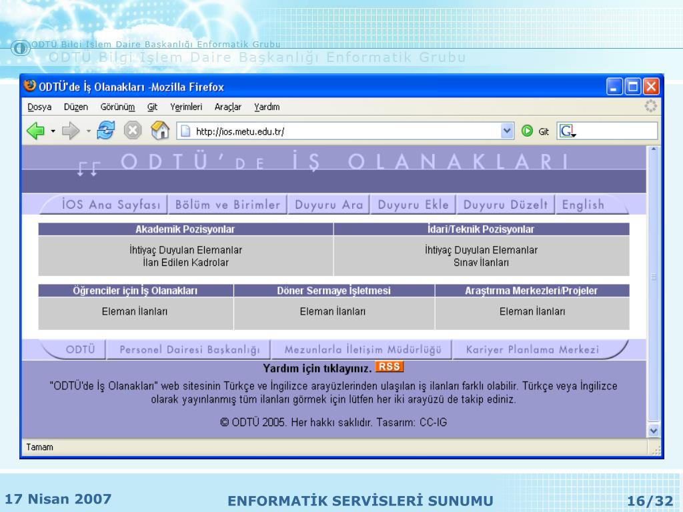Open Eleman İlanları under Döner Sermaye İşletmesi
683x512 pixels.
tap(332, 311)
